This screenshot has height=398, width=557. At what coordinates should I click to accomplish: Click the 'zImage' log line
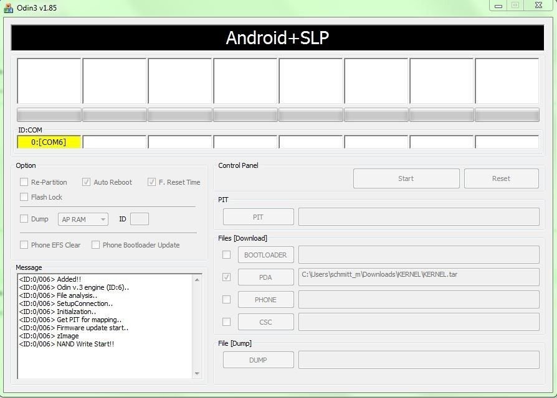coord(49,336)
